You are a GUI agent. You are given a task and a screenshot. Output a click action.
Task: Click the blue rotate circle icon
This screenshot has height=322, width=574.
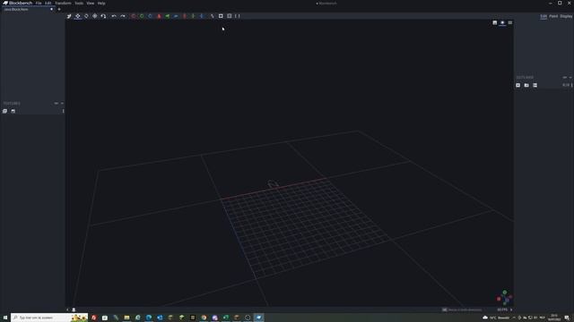point(150,16)
